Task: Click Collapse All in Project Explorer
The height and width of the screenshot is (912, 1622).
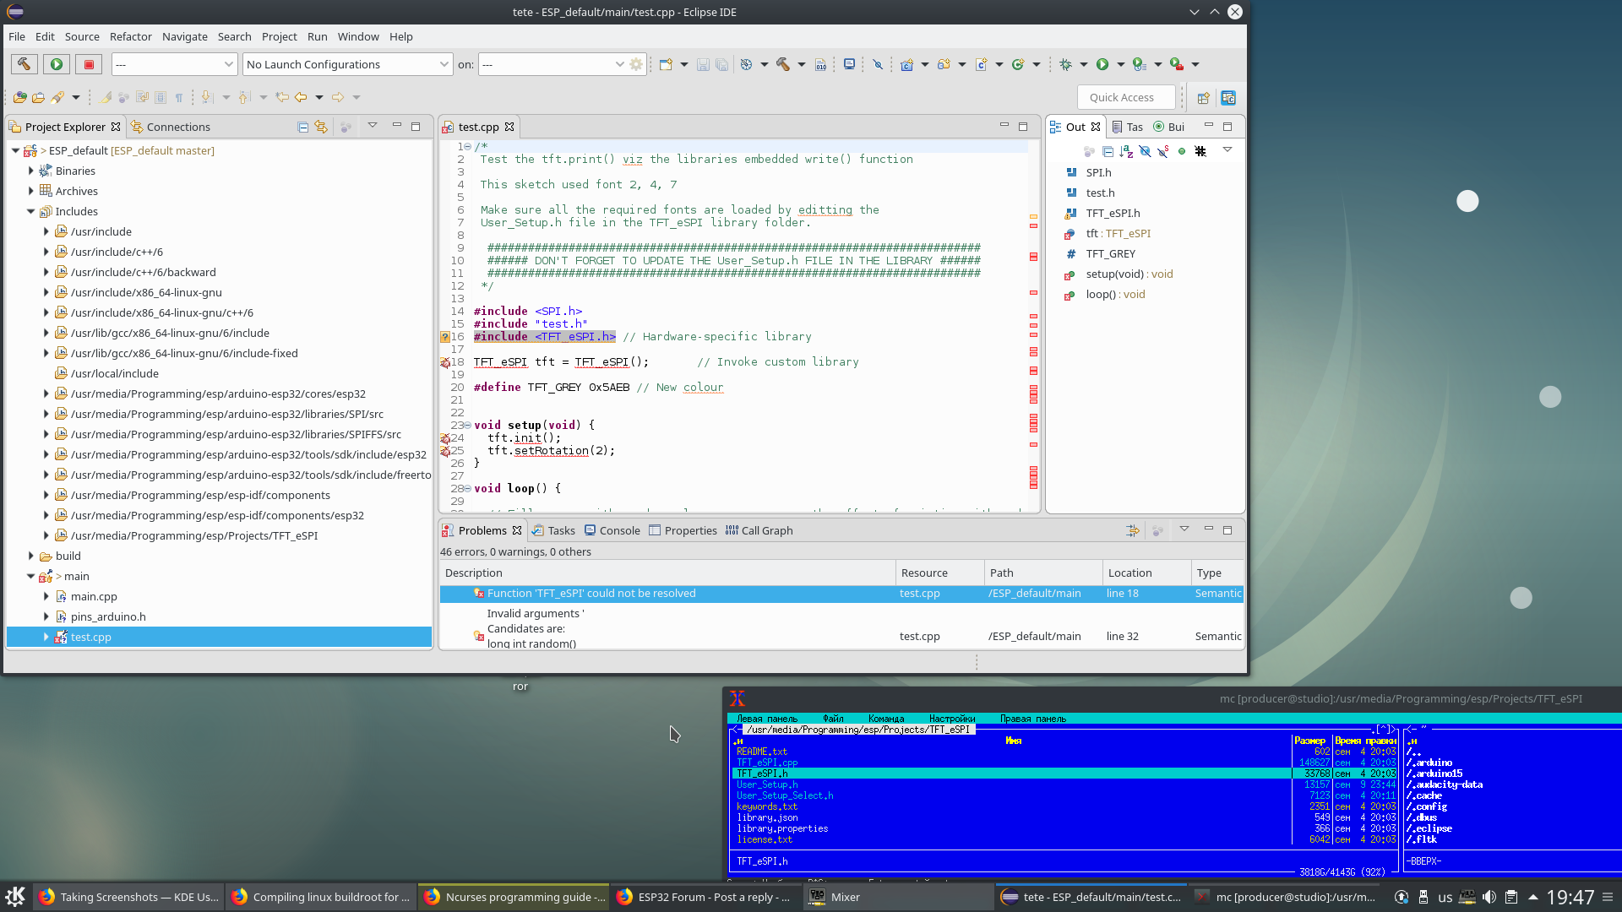Action: pyautogui.click(x=302, y=127)
